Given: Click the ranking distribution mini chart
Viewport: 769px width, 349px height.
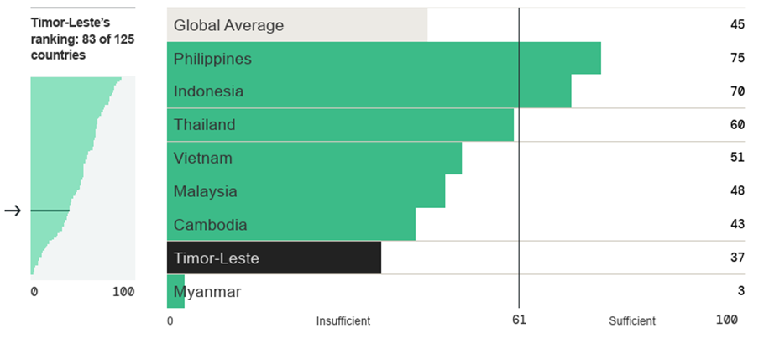Looking at the screenshot, I should point(81,176).
